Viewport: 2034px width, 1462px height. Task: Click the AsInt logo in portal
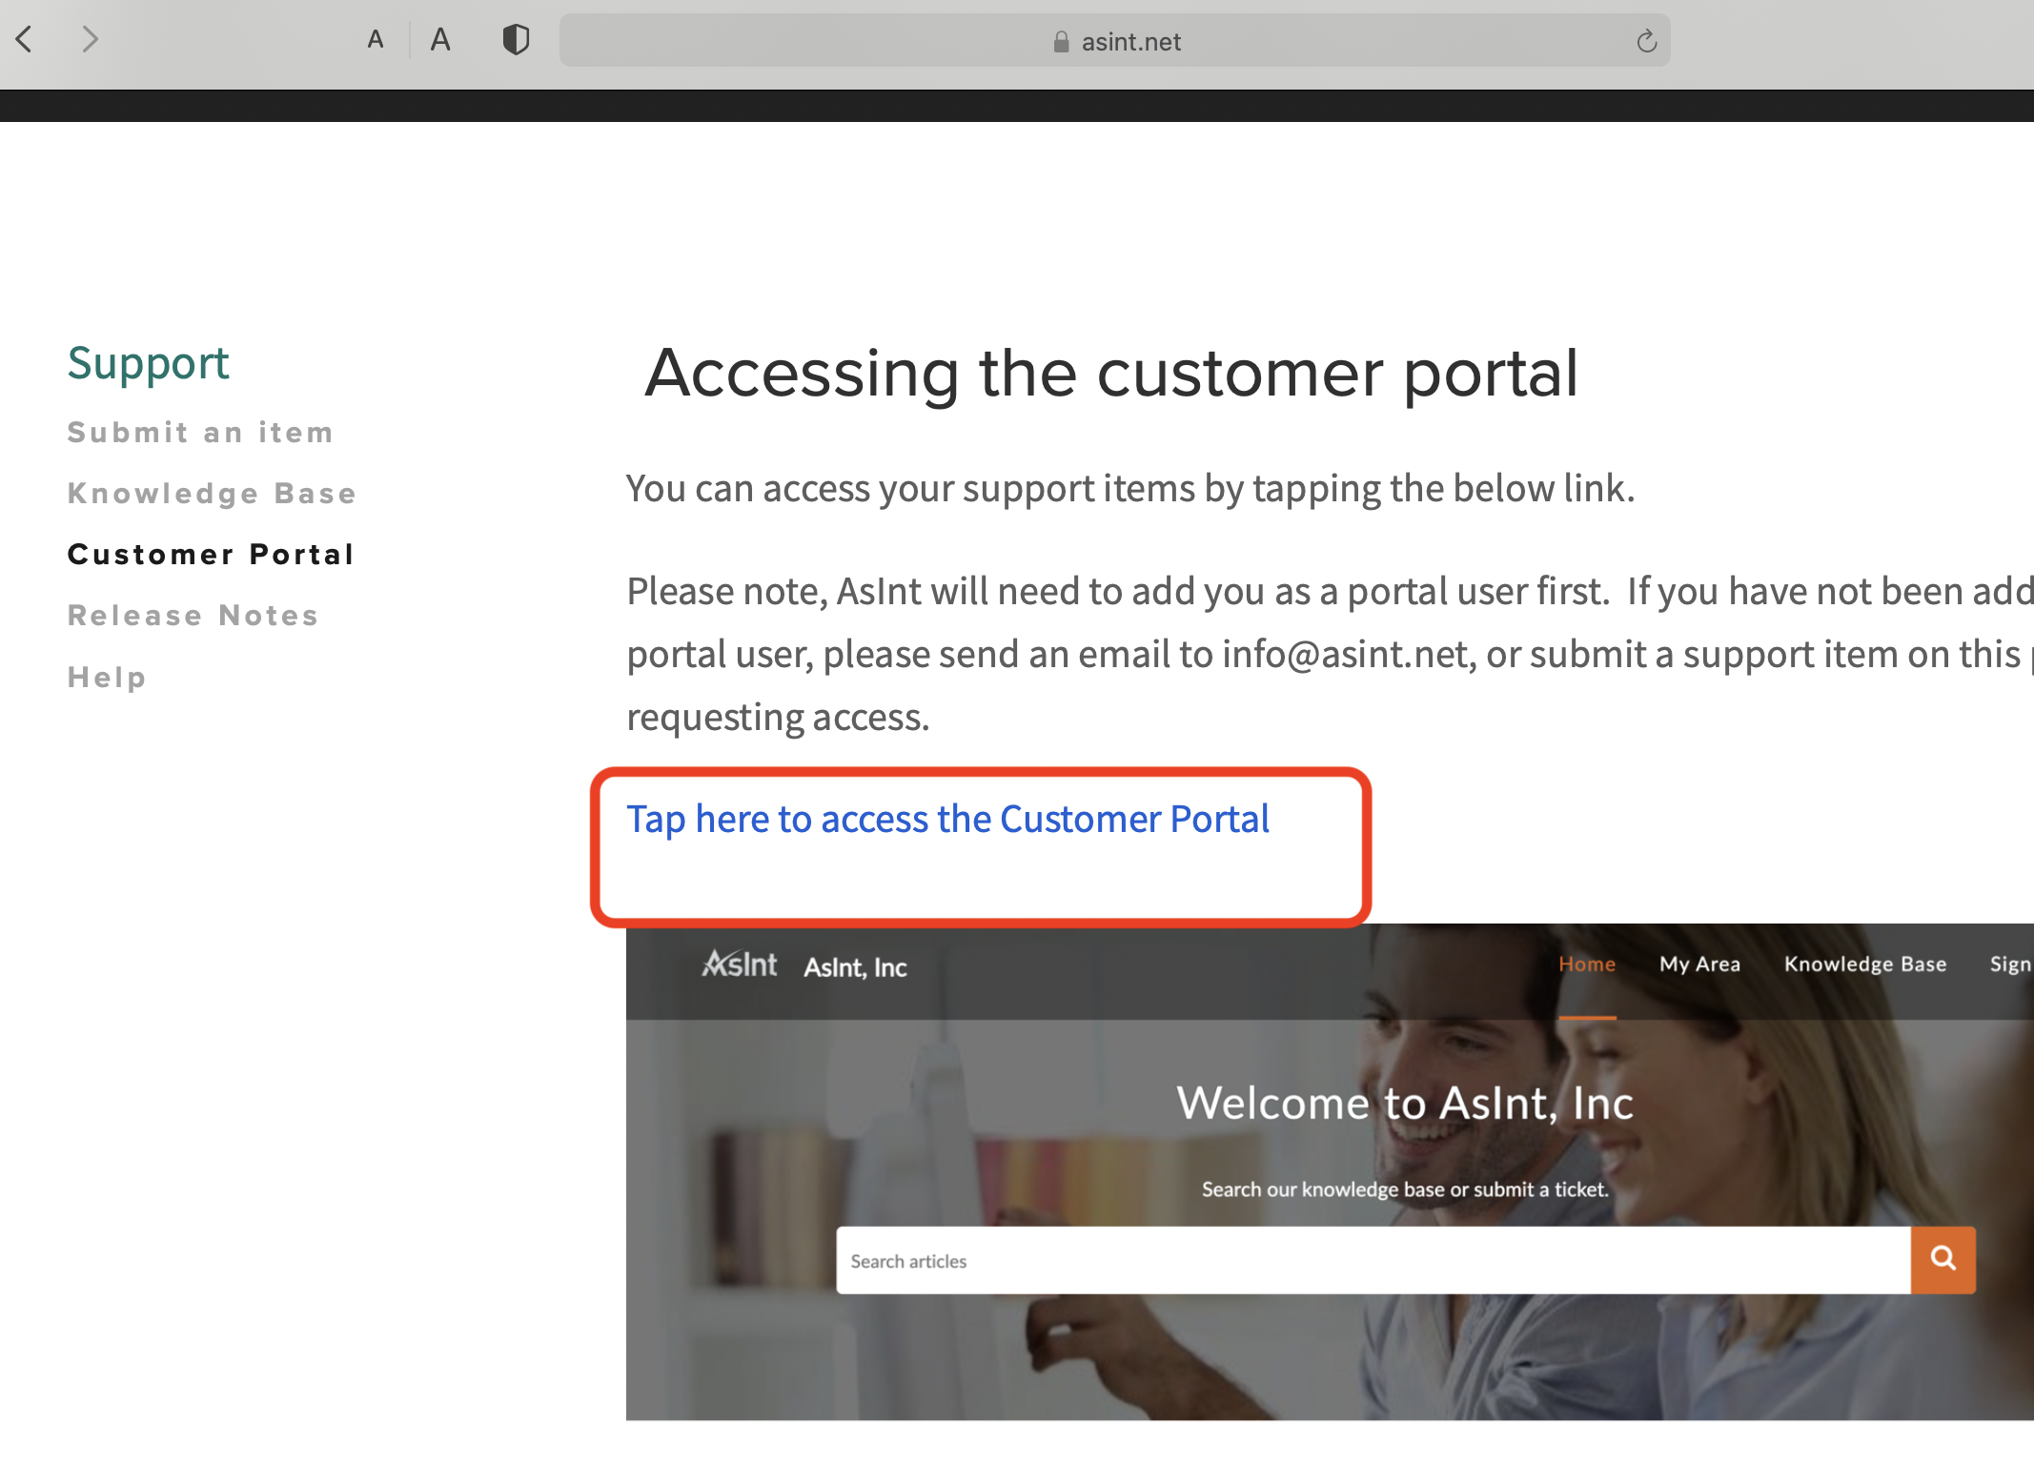click(x=740, y=965)
